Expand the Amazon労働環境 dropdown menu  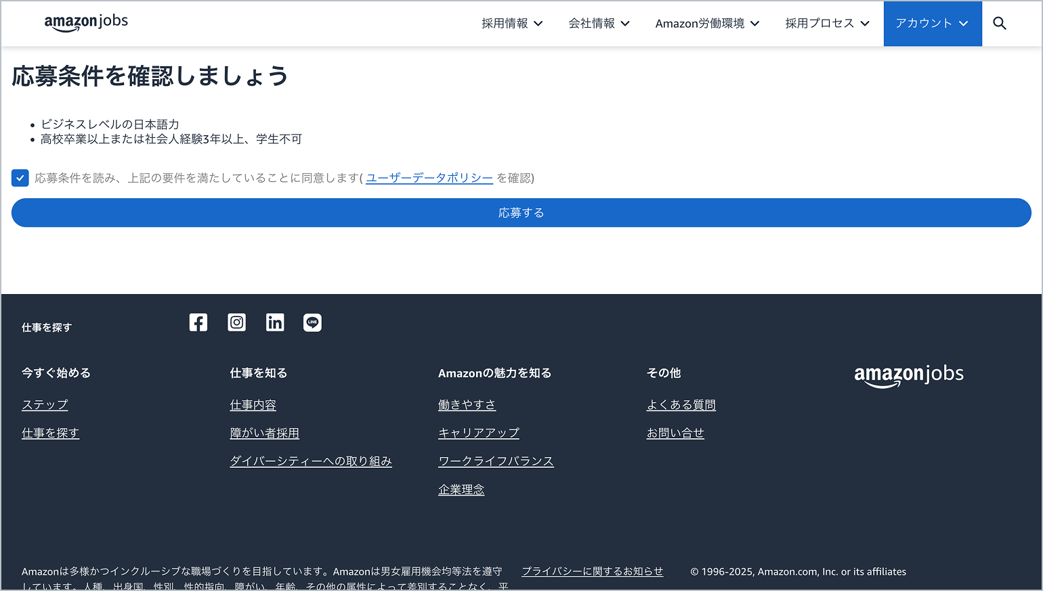click(x=707, y=24)
